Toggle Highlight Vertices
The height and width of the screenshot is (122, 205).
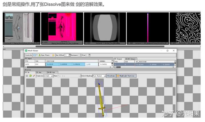click(x=126, y=76)
